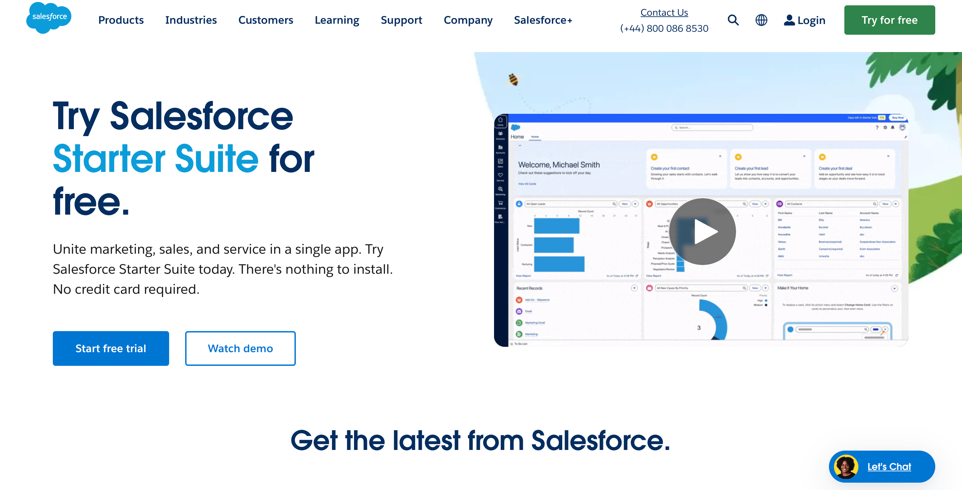
Task: Click the globe language selector icon
Action: (x=761, y=20)
